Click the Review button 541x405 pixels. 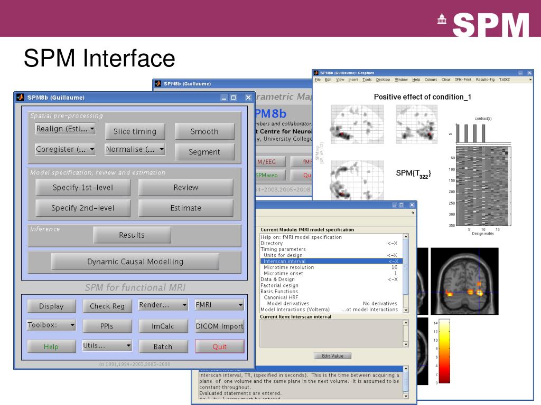pos(186,187)
